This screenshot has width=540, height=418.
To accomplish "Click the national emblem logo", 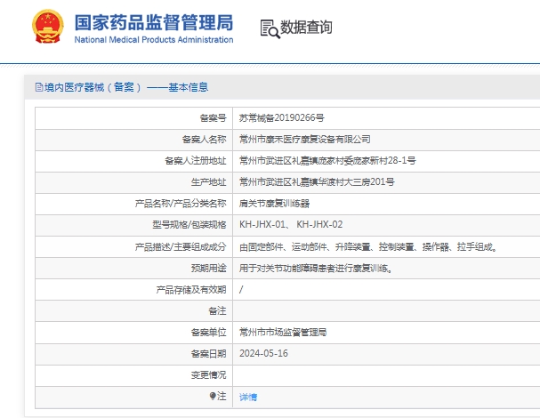I will [48, 26].
